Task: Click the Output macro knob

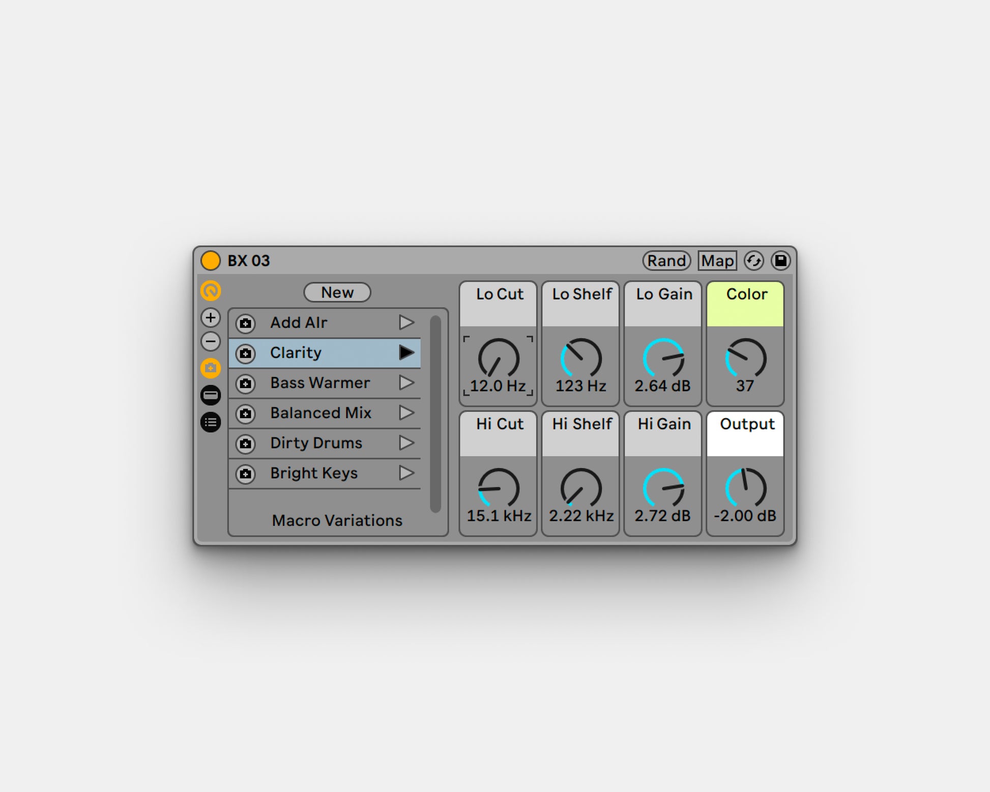Action: pyautogui.click(x=746, y=488)
